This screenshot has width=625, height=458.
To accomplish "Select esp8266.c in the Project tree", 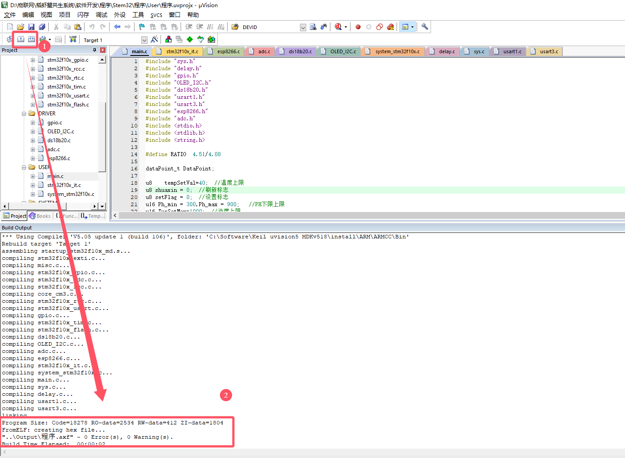I will pos(59,158).
